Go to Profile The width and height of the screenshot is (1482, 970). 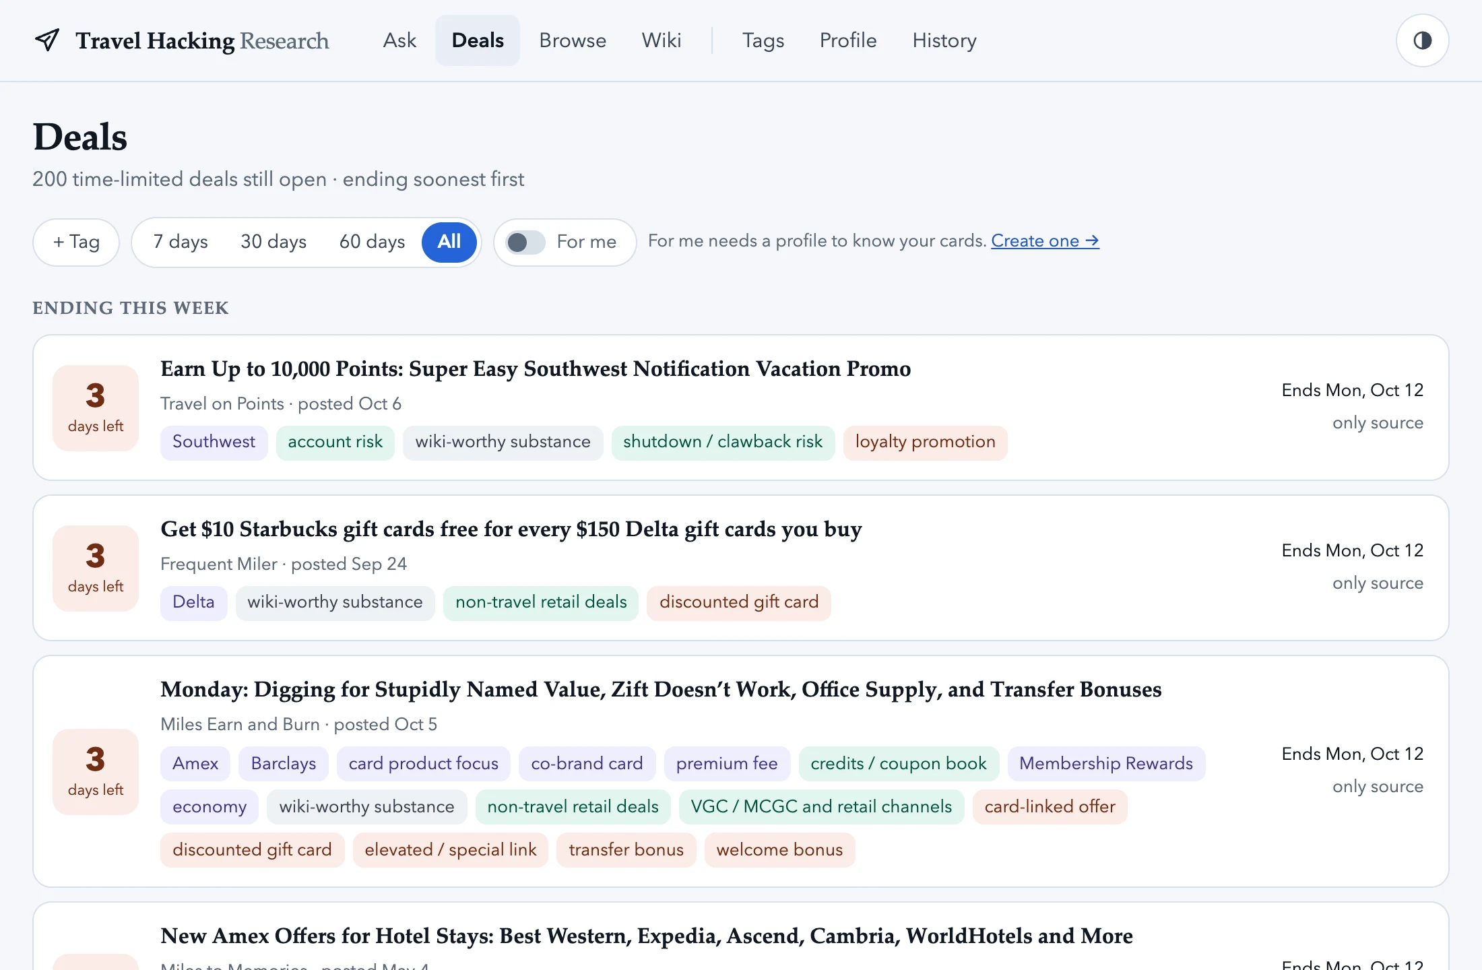(848, 40)
